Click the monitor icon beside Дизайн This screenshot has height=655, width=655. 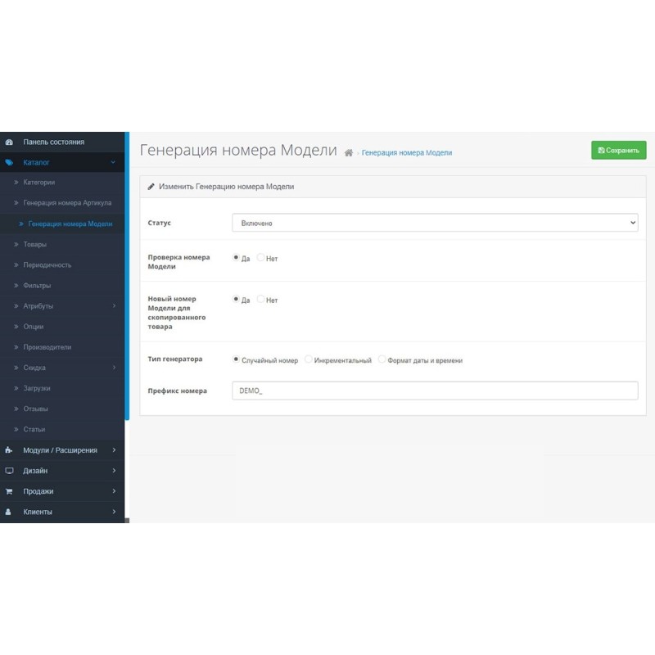8,470
